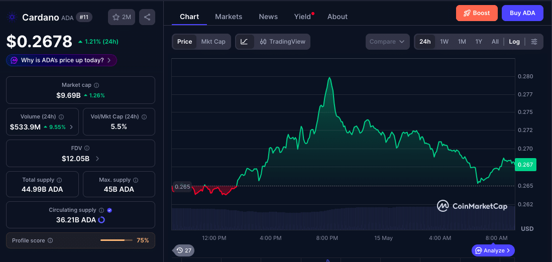Click the 0.265 opening price label
The width and height of the screenshot is (552, 262).
pyautogui.click(x=182, y=187)
